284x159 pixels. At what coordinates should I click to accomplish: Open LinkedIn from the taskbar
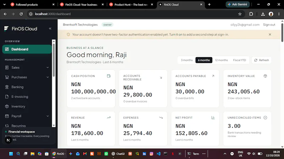click(x=144, y=154)
